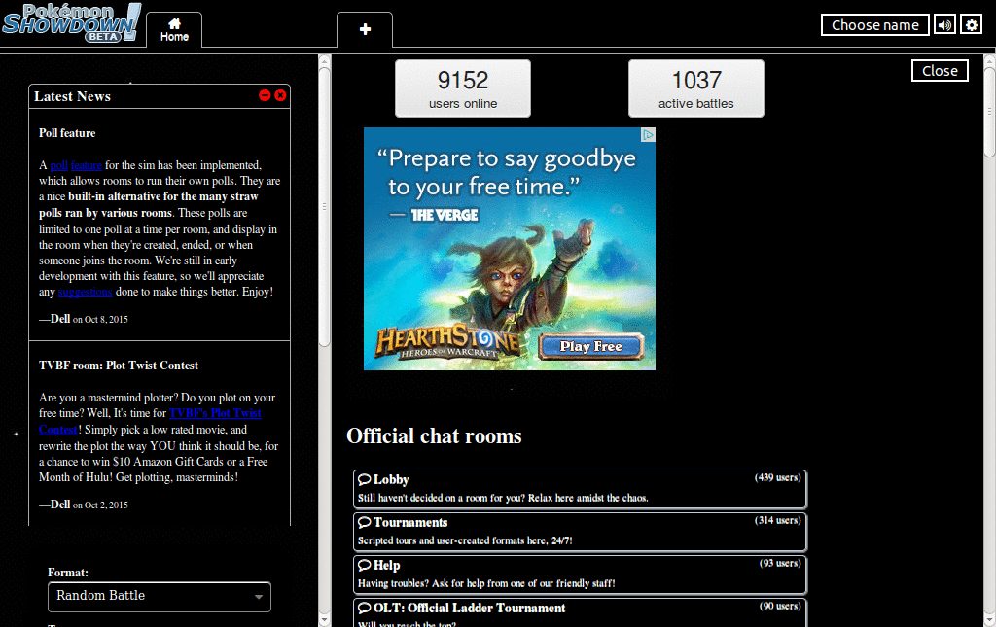Click the 1037 active battles button
Viewport: 996px width, 627px height.
(696, 88)
